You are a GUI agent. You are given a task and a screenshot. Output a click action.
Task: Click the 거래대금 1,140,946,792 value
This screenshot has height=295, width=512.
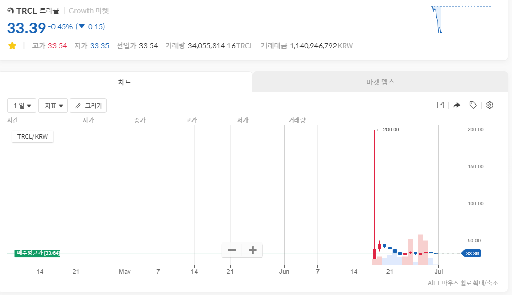(313, 46)
